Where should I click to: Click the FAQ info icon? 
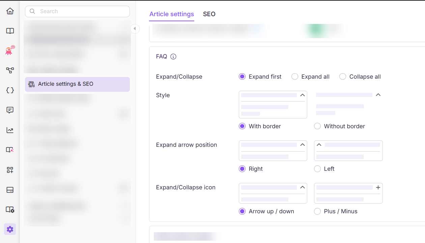(173, 57)
